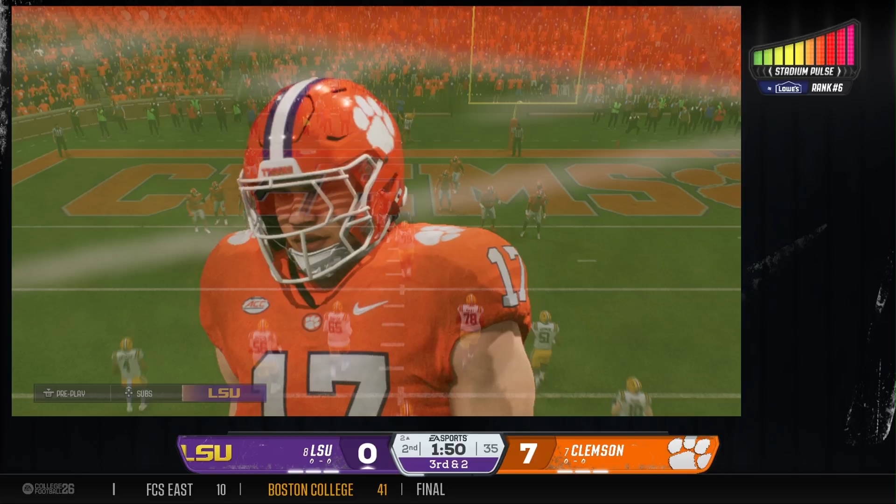Viewport: 896px width, 504px height.
Task: Click the ACC patch on jersey
Action: click(256, 305)
